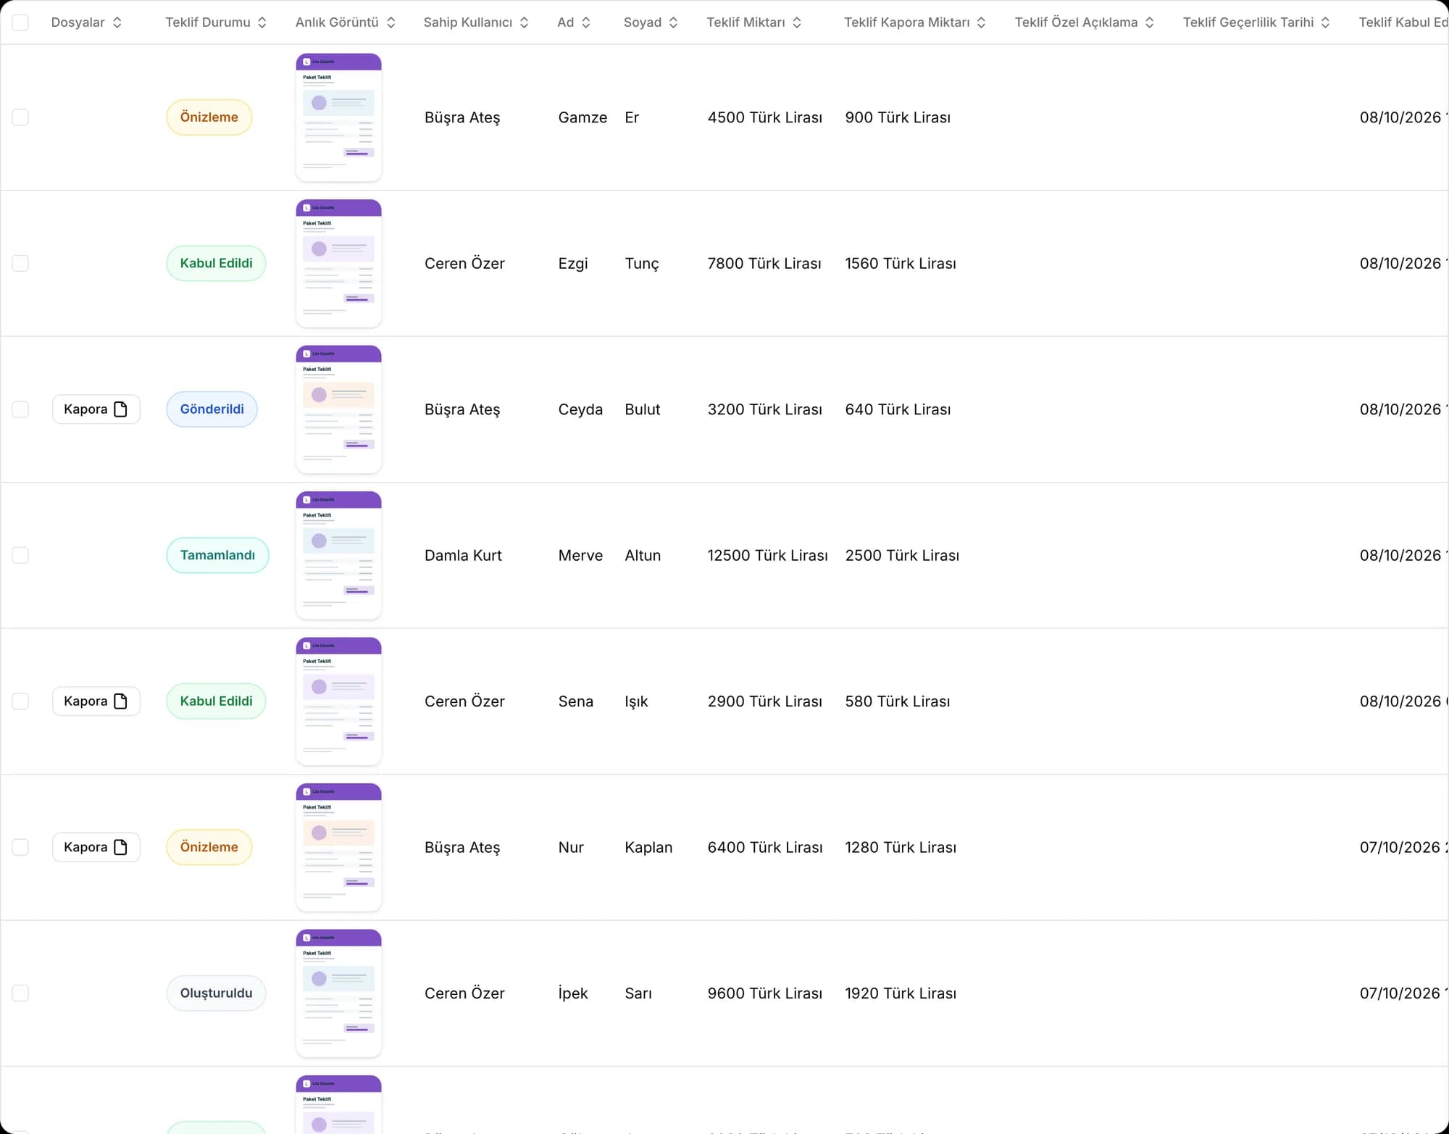Click sort arrows beside Anlık Görüntü
This screenshot has height=1134, width=1449.
[391, 22]
